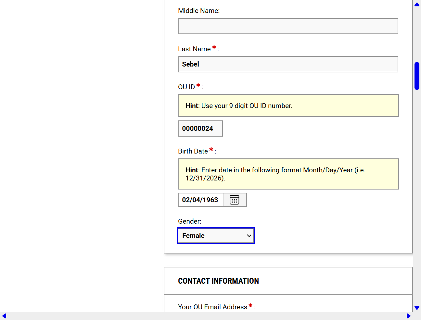
Task: Click the Last Name field containing Sebel
Action: [288, 64]
